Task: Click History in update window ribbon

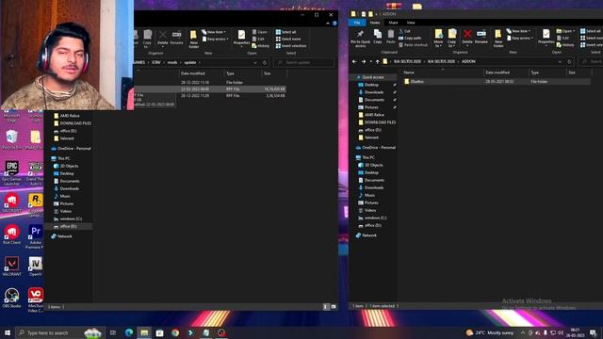Action: tap(260, 46)
